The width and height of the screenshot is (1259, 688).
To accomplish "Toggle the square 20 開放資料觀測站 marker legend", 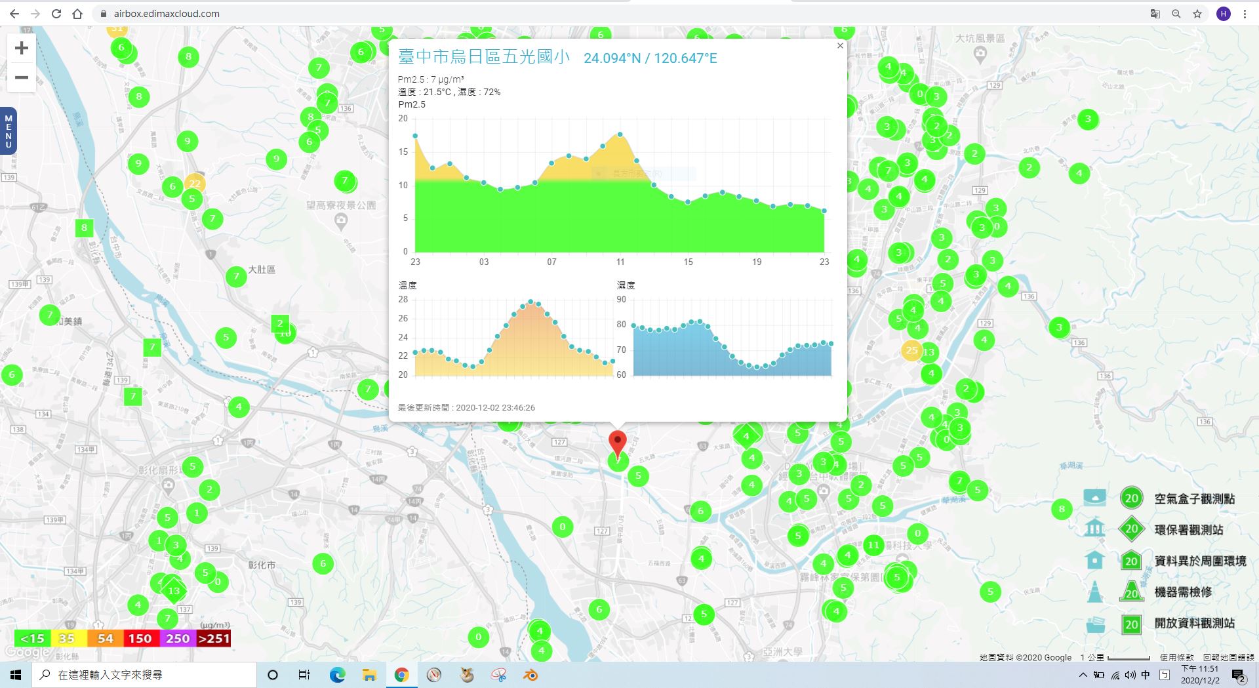I will click(x=1131, y=624).
